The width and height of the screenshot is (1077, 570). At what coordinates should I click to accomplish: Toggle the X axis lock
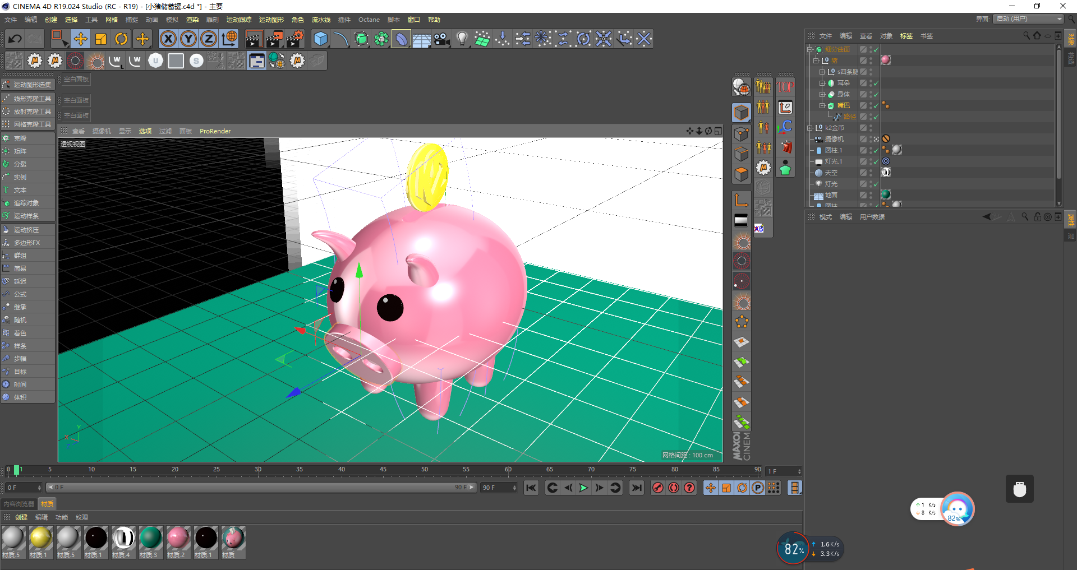coord(168,39)
